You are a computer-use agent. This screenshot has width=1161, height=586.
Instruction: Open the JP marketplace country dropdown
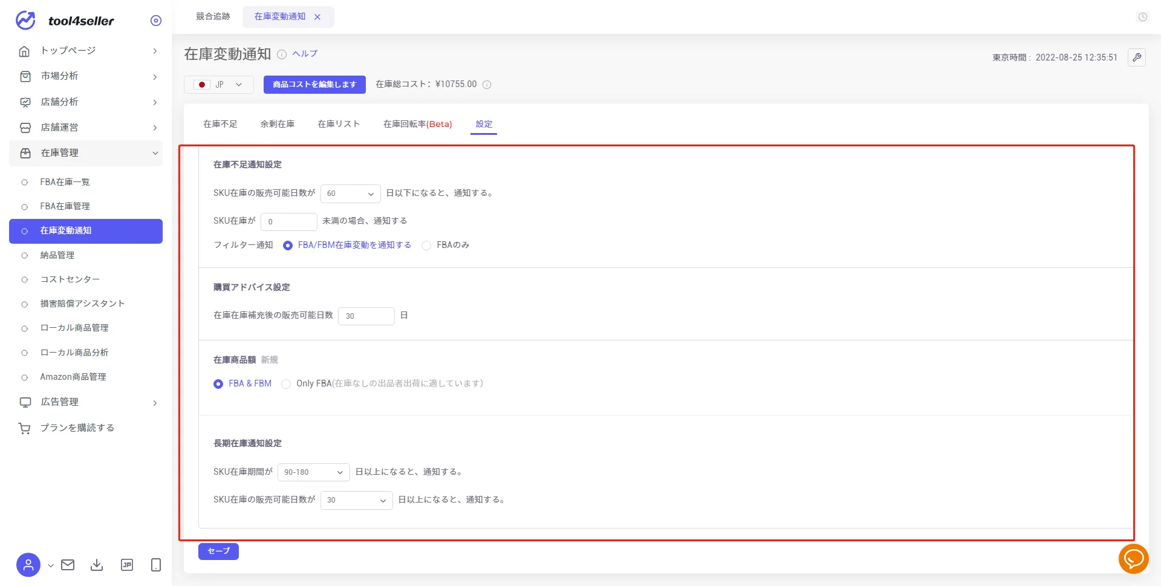(219, 85)
